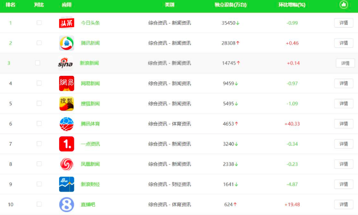Open 详情 for 直播吧
This screenshot has height=215, width=358.
[x=344, y=204]
